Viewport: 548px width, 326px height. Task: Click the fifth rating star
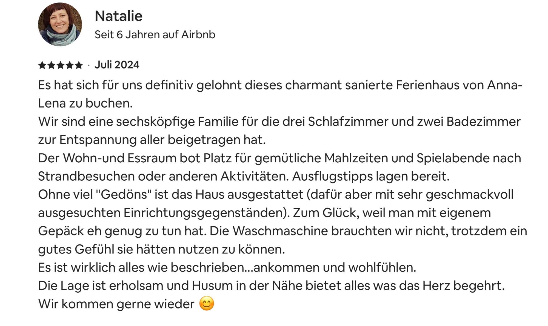[x=79, y=65]
